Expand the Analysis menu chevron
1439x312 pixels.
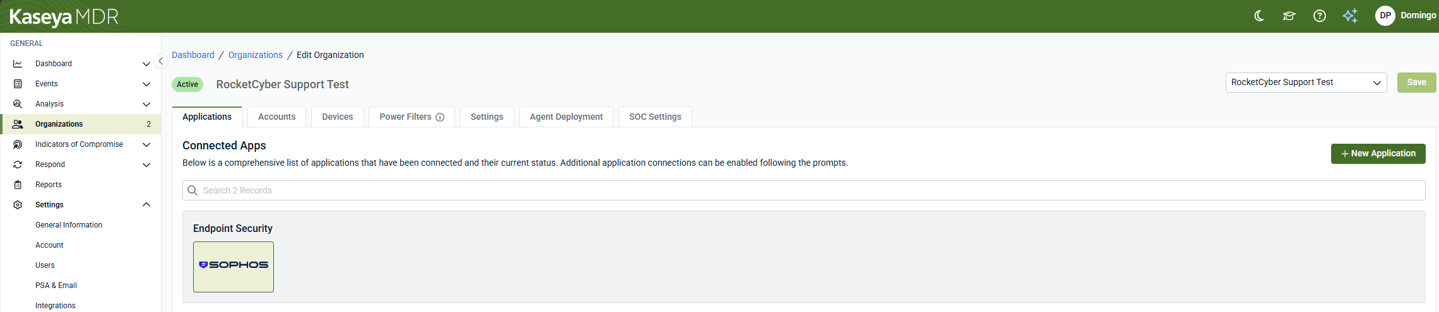click(146, 104)
